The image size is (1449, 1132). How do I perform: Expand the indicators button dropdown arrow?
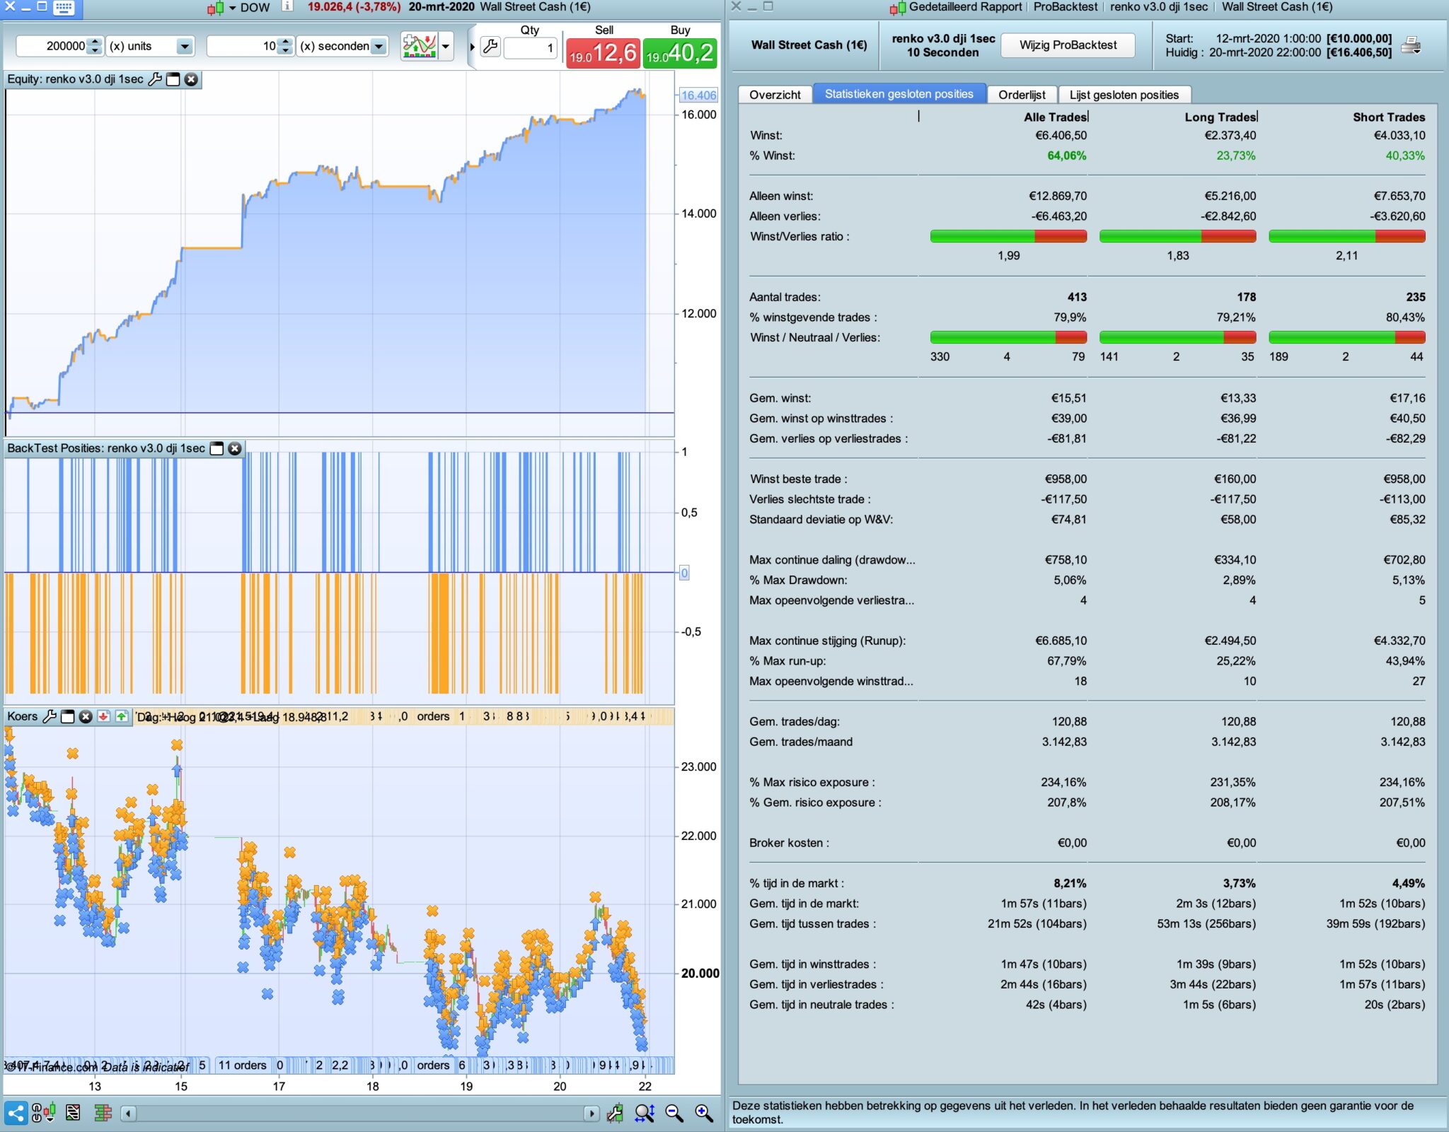tap(446, 47)
